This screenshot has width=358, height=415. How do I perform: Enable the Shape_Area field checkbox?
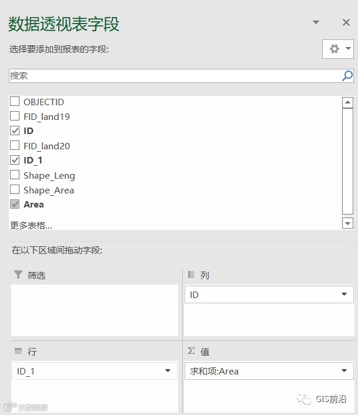pos(15,190)
